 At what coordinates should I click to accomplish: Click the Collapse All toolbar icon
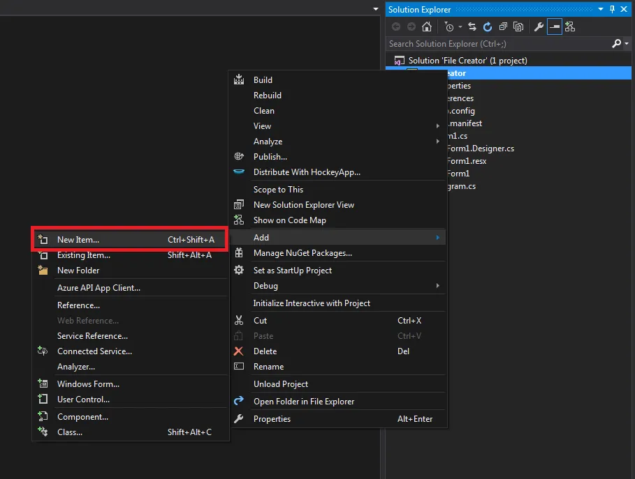503,27
